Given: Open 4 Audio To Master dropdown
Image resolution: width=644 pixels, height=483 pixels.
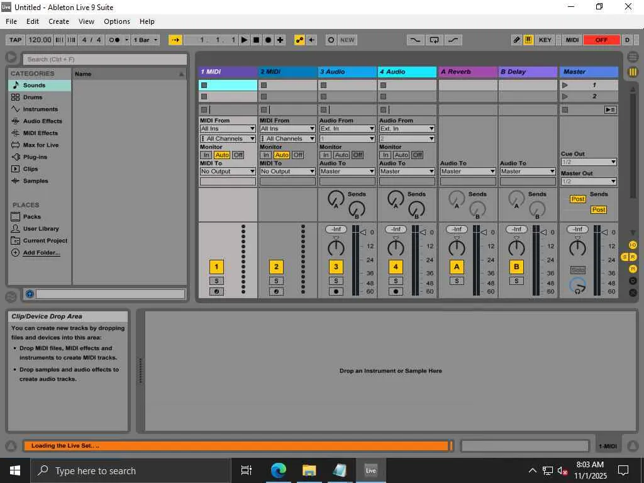Looking at the screenshot, I should pos(407,171).
